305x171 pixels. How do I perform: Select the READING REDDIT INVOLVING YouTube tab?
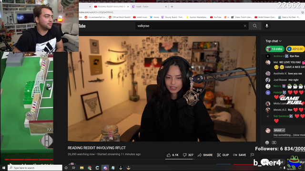111,7
